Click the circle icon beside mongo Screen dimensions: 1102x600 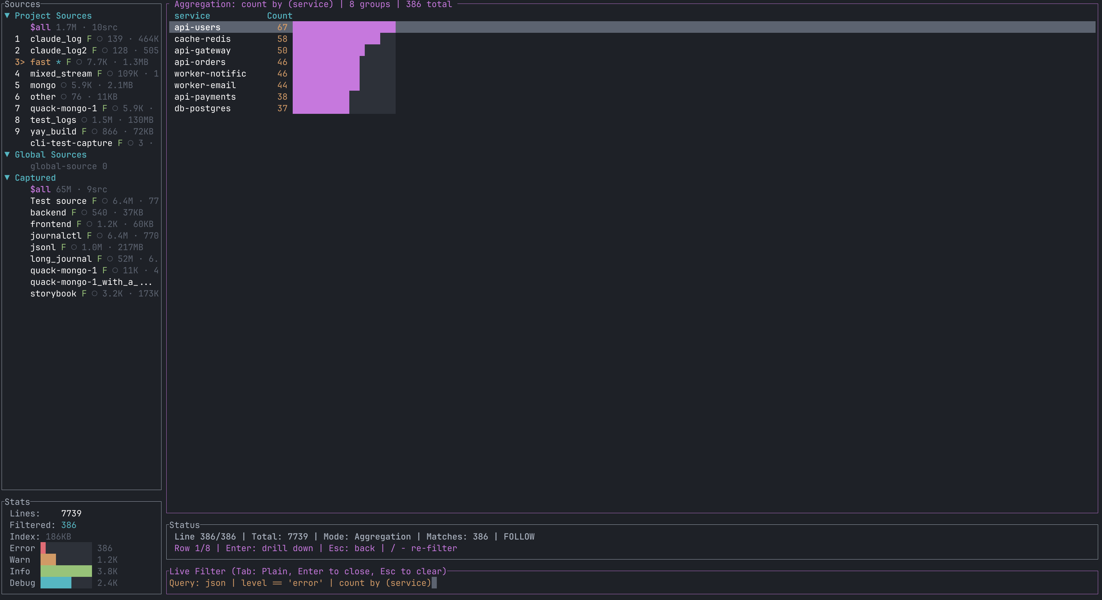coord(64,85)
